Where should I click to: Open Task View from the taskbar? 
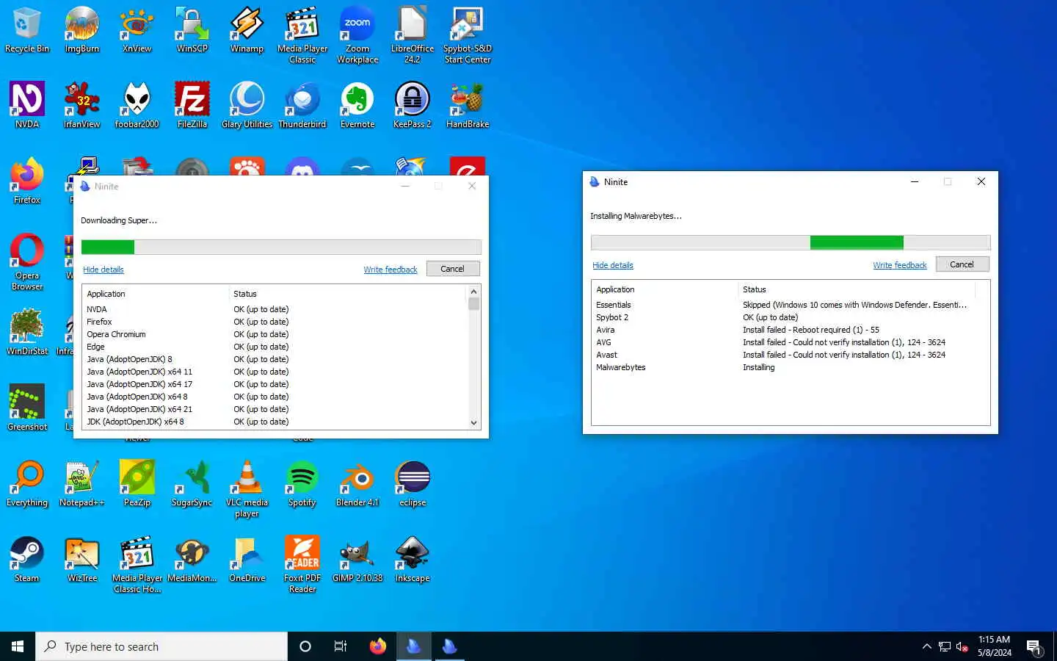(x=341, y=646)
